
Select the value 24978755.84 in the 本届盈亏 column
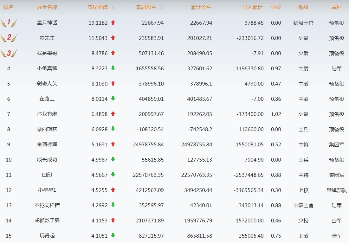click(148, 144)
